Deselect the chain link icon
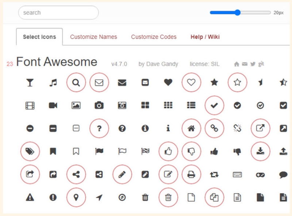The image size is (292, 216). pyautogui.click(x=214, y=128)
